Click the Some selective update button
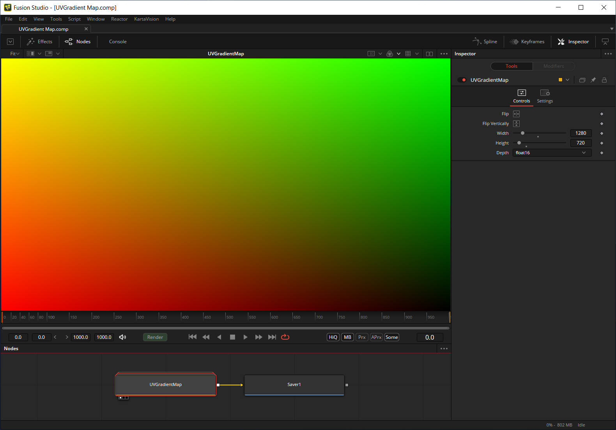Screen dimensions: 616x430 (392, 337)
